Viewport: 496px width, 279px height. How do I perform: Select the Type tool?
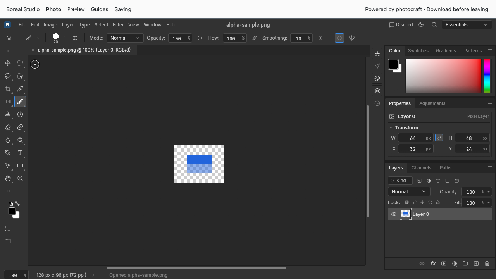(20, 153)
